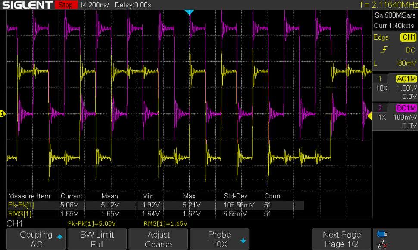Open the Coupling AC selector

36,239
